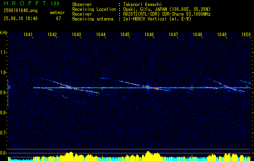Select the version number 1.0.0
The width and height of the screenshot is (254, 161).
coord(55,4)
